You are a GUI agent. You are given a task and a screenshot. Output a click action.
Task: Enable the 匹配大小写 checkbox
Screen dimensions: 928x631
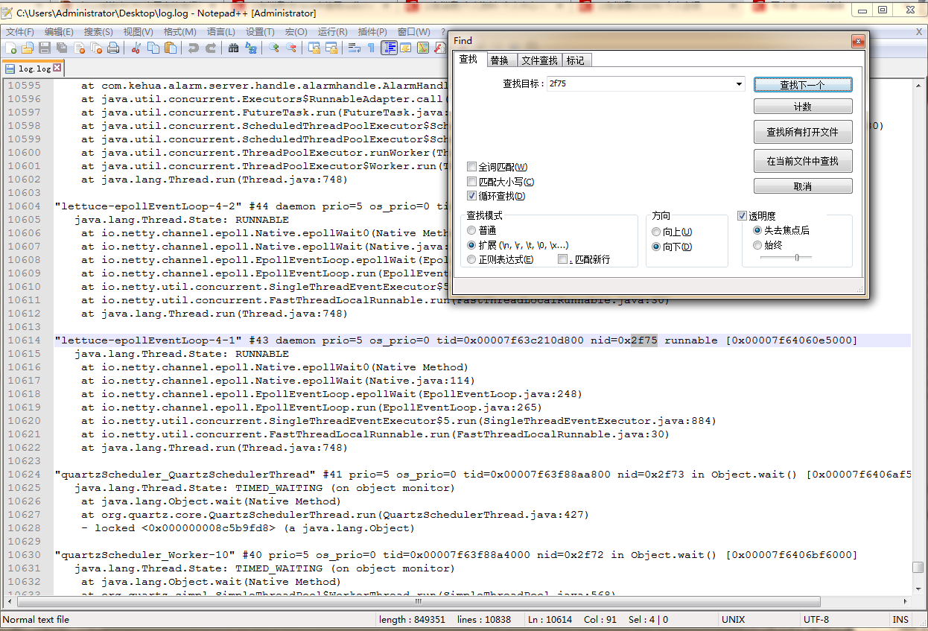[x=471, y=182]
